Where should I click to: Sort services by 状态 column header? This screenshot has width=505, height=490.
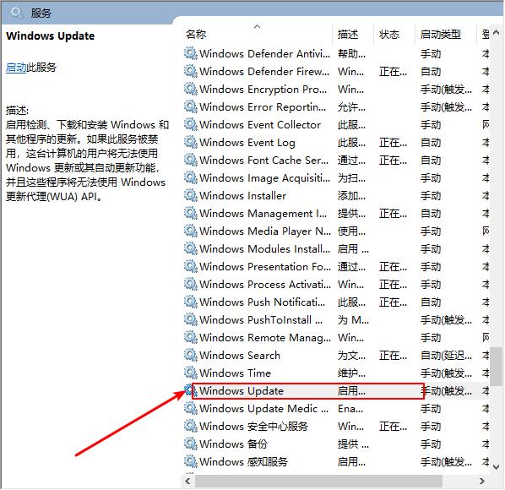[x=389, y=34]
